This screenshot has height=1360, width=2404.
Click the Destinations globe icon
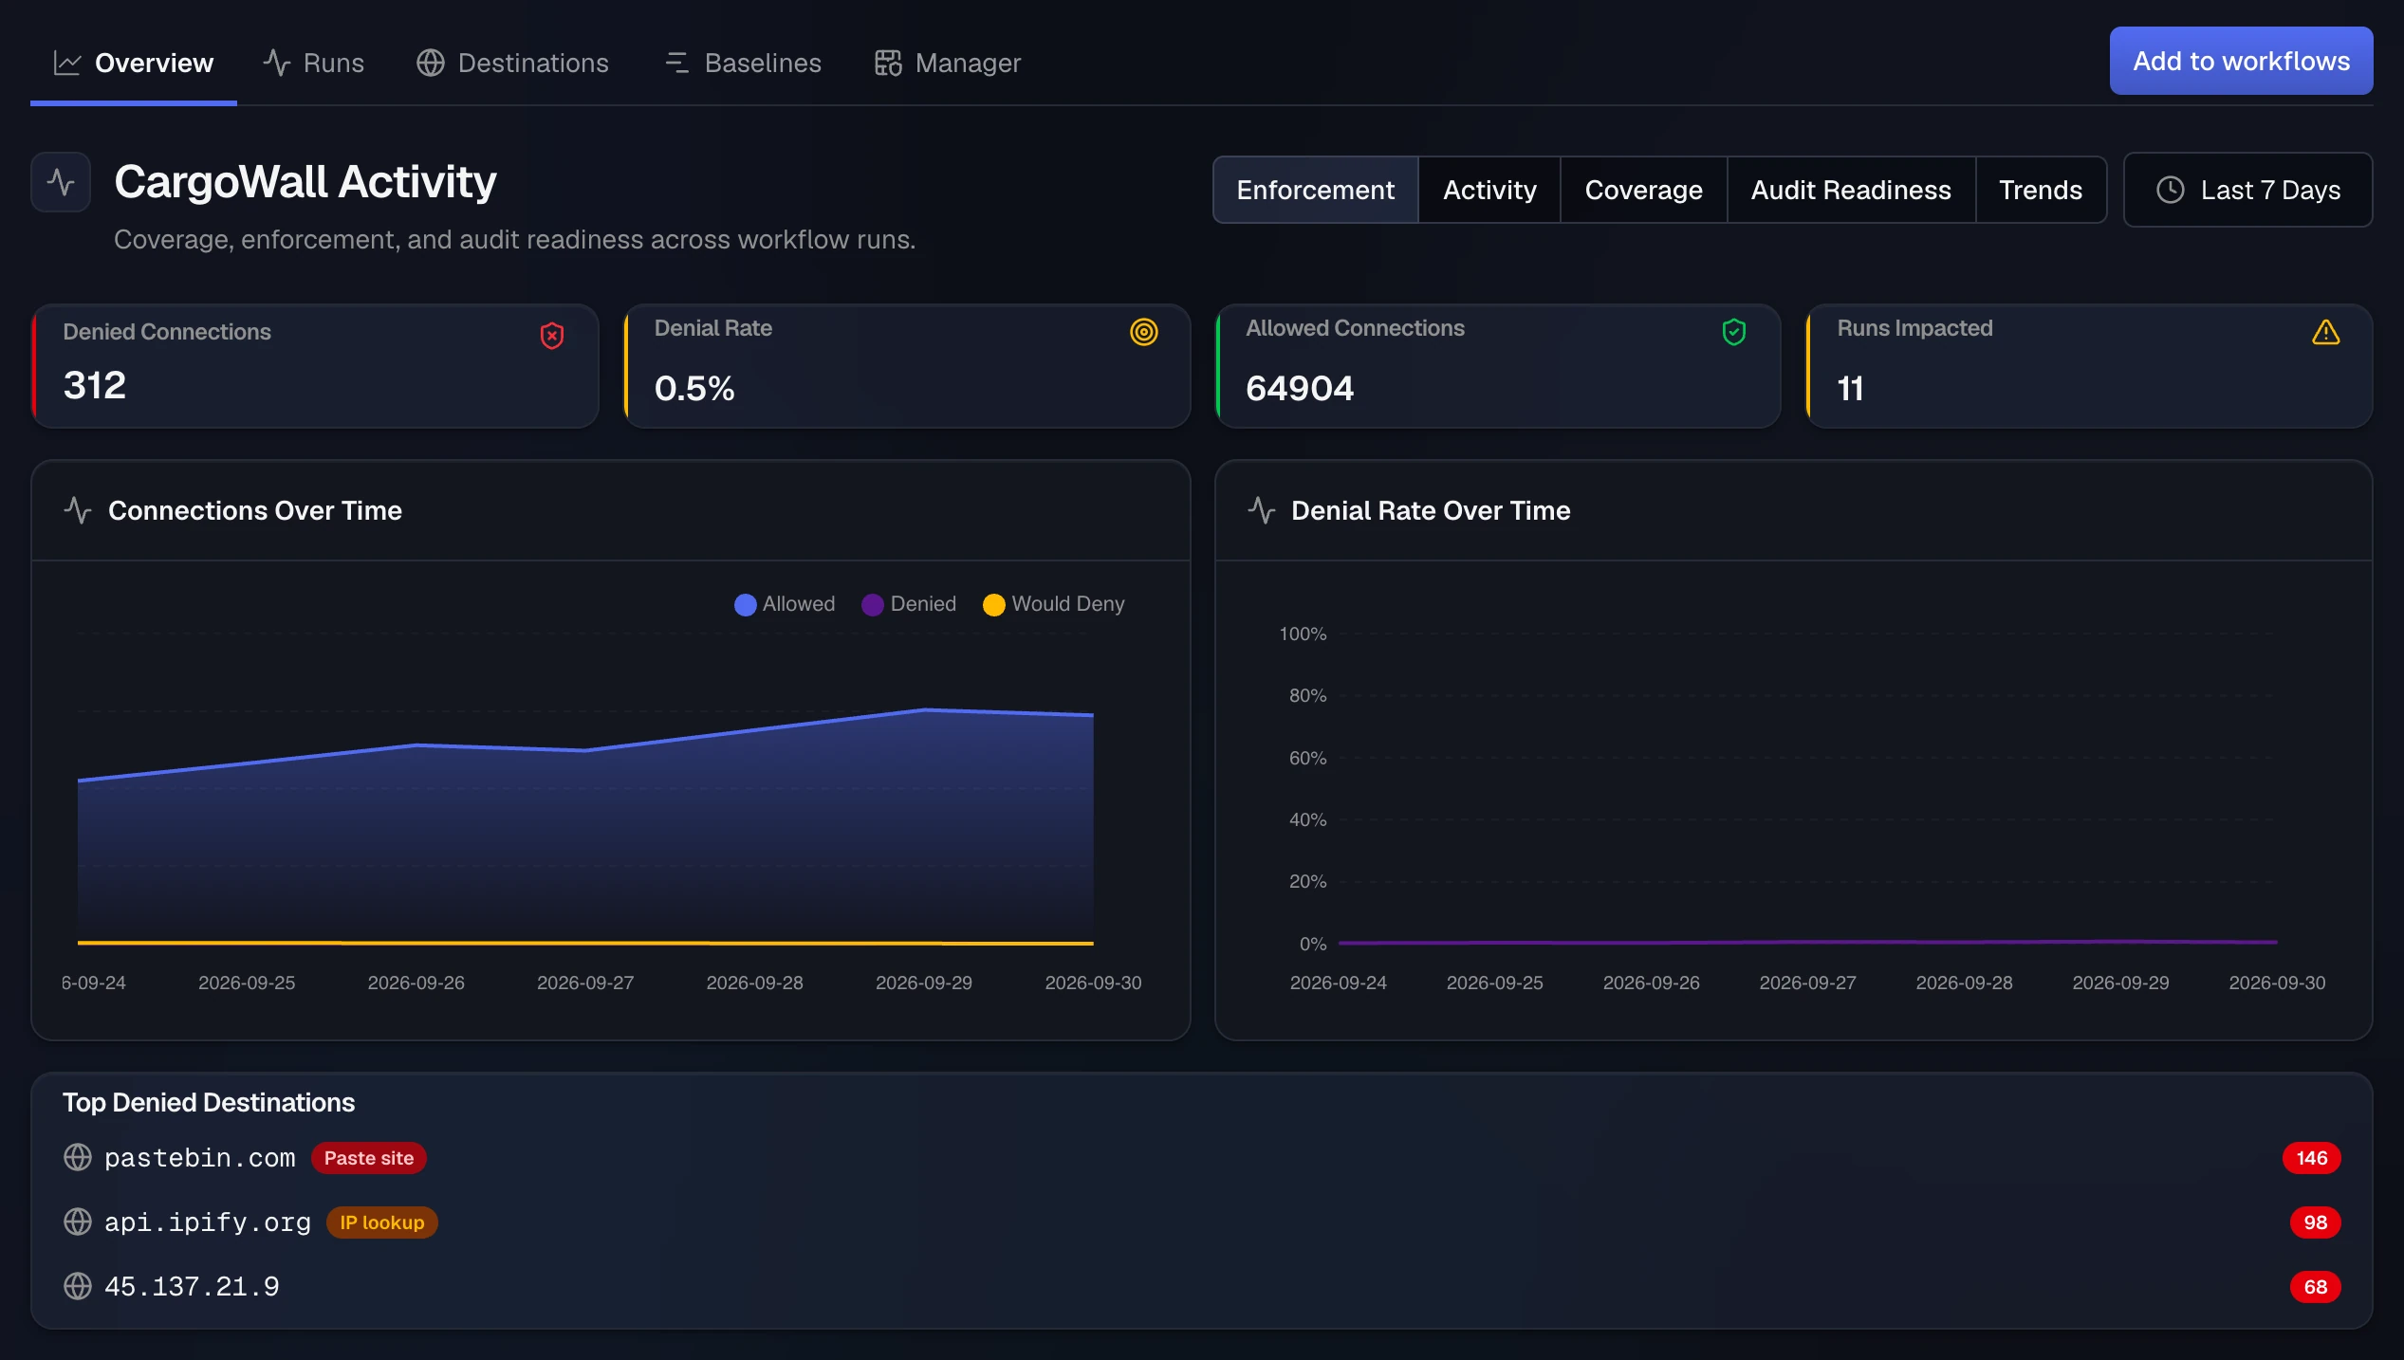[x=431, y=63]
